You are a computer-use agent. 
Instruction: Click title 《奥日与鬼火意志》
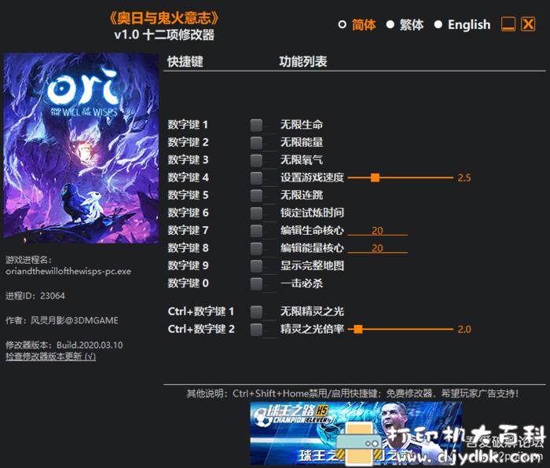coord(164,18)
